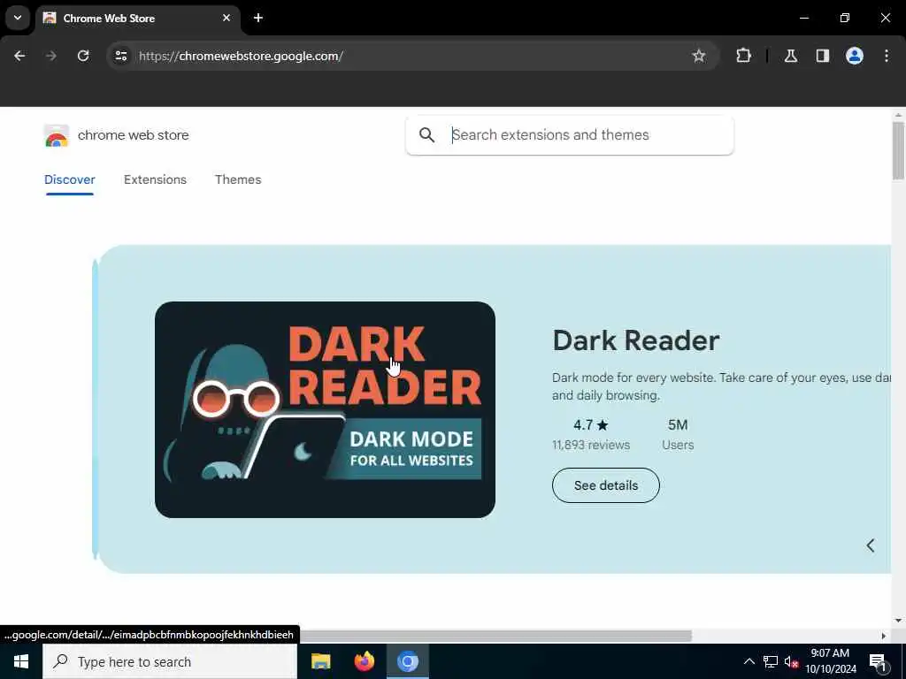This screenshot has height=679, width=906.
Task: Go to previous carousel slide
Action: (871, 545)
